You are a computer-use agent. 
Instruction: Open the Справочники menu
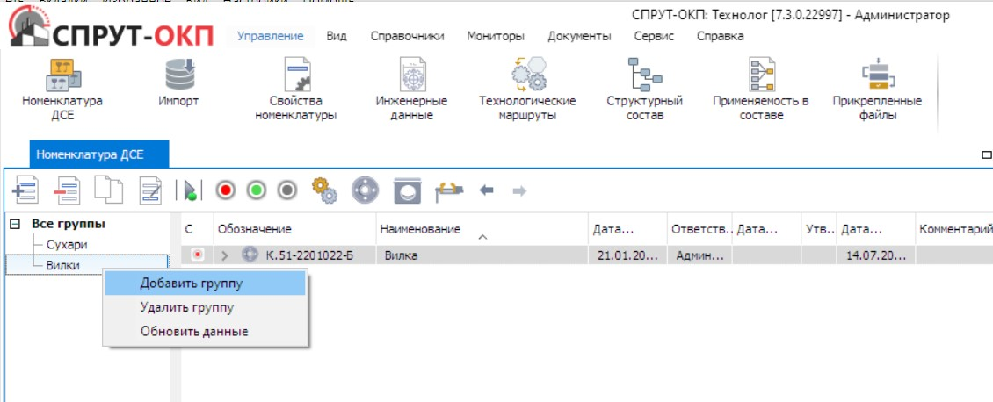[x=407, y=36]
